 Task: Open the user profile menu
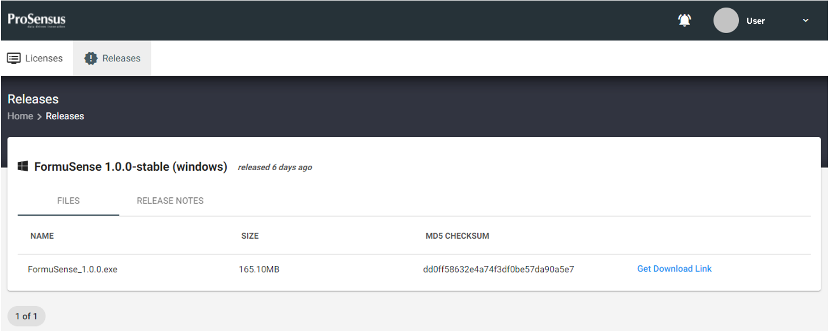(x=755, y=20)
